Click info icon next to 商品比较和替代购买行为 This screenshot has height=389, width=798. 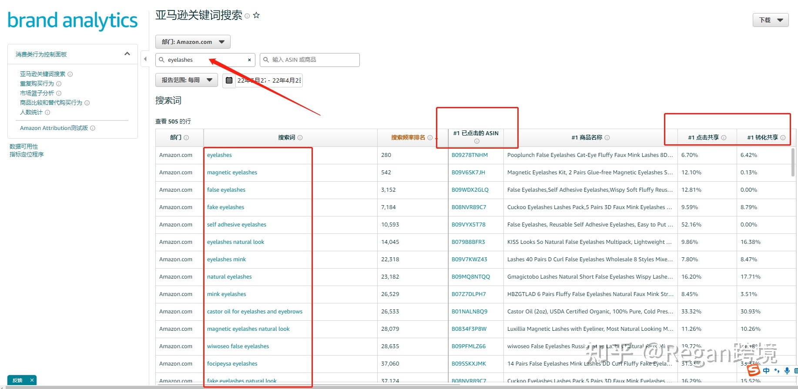[x=87, y=103]
